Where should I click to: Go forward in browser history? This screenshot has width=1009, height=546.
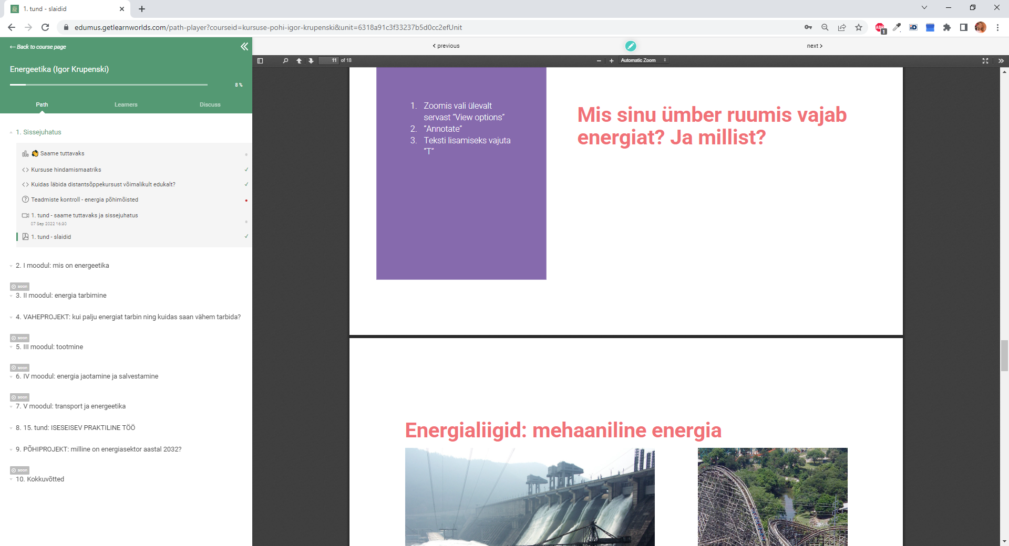(28, 27)
